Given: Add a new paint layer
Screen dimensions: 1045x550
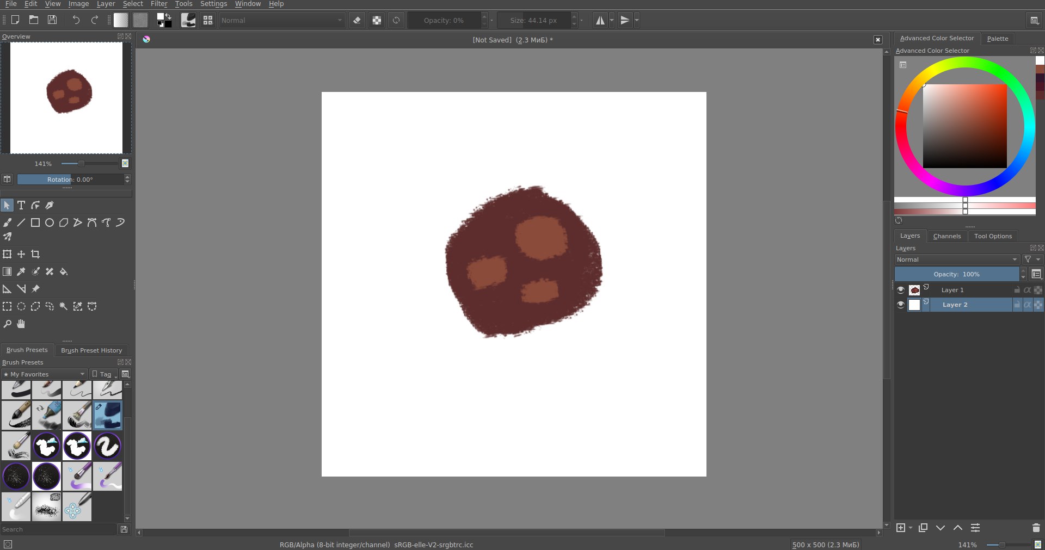Looking at the screenshot, I should [901, 528].
